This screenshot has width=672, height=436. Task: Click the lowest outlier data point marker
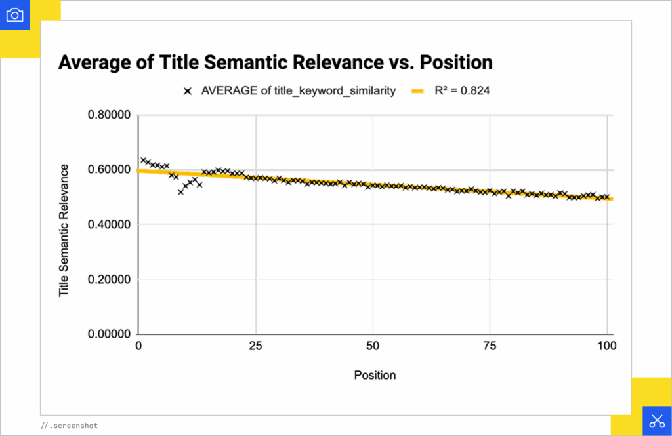[x=180, y=192]
